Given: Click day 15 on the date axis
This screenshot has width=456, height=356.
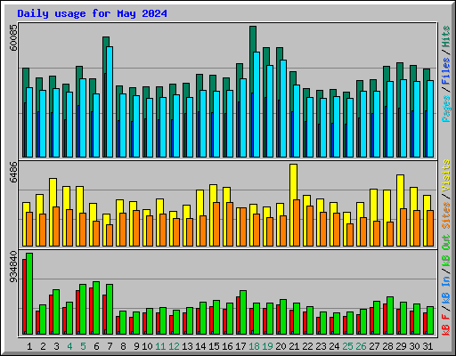Looking at the screenshot, I should click(214, 346).
